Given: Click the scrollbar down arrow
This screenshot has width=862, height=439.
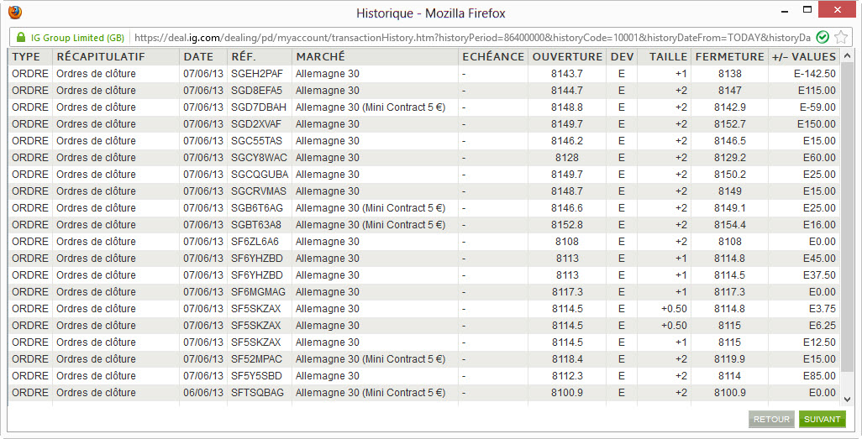Looking at the screenshot, I should click(x=847, y=400).
